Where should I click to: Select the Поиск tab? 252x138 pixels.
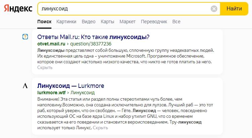tap(44, 22)
